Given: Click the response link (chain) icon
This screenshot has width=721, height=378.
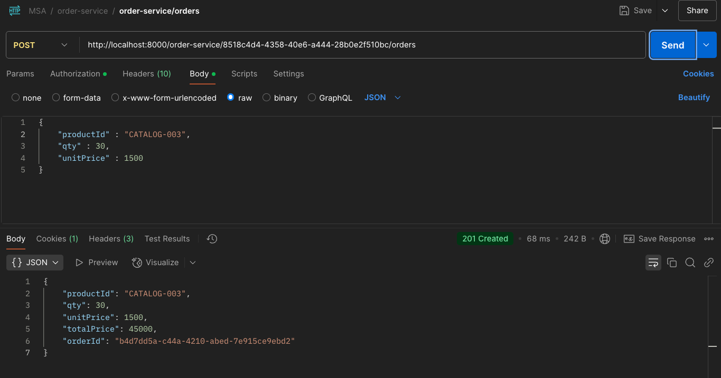Looking at the screenshot, I should click(x=709, y=263).
